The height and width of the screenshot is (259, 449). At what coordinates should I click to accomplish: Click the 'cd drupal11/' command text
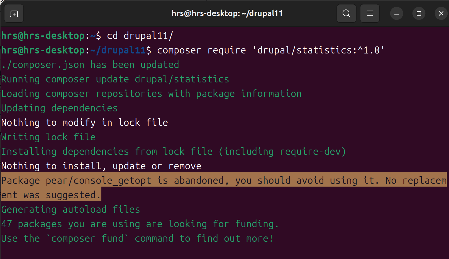tap(140, 36)
